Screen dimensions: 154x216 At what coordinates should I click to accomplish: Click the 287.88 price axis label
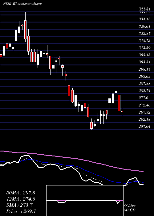144,84
